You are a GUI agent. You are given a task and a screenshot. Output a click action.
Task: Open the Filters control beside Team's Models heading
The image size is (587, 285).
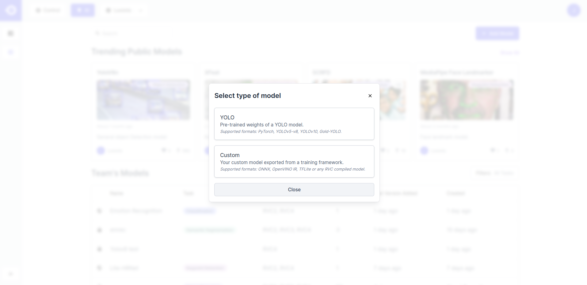(494, 173)
